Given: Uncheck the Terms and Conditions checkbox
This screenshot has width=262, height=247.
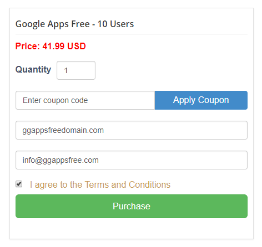Looking at the screenshot, I should [x=19, y=184].
